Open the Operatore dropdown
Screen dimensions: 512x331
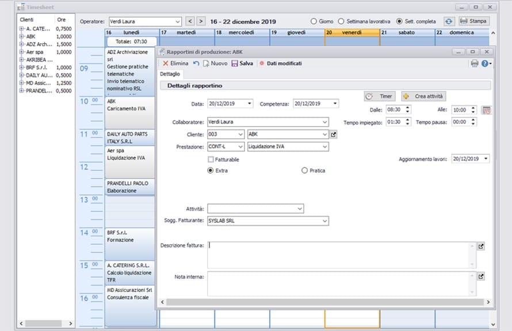coord(177,21)
